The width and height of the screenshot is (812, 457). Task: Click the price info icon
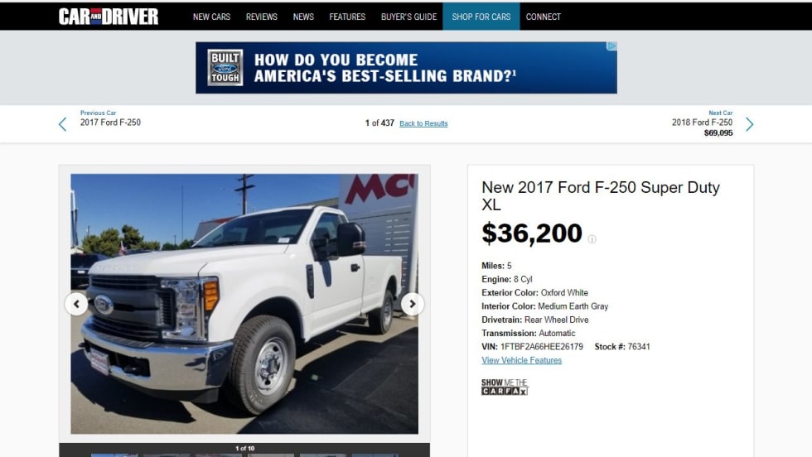point(592,238)
